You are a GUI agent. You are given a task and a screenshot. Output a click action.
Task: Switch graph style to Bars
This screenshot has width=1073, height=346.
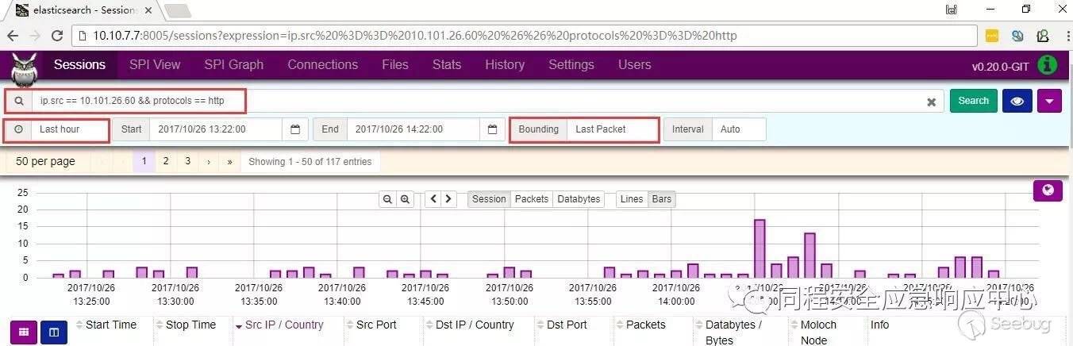[662, 199]
